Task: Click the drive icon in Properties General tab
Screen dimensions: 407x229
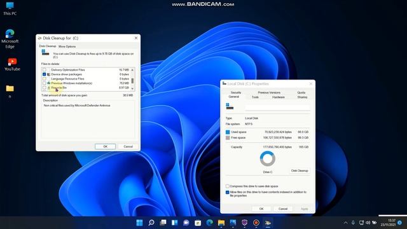Action: (x=230, y=106)
